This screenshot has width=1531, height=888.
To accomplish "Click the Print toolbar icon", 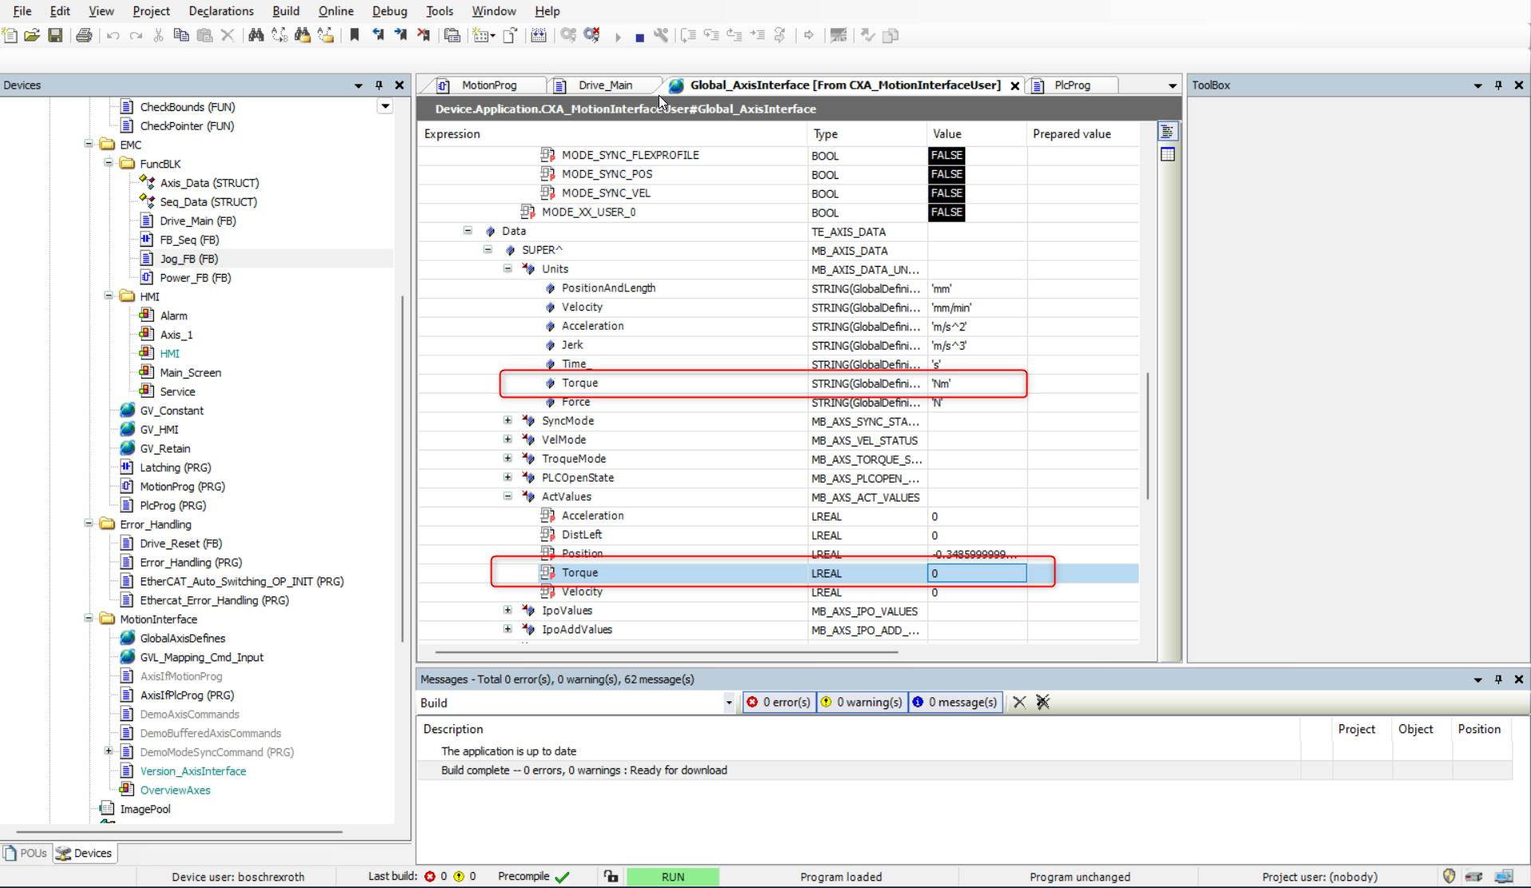I will (x=84, y=35).
